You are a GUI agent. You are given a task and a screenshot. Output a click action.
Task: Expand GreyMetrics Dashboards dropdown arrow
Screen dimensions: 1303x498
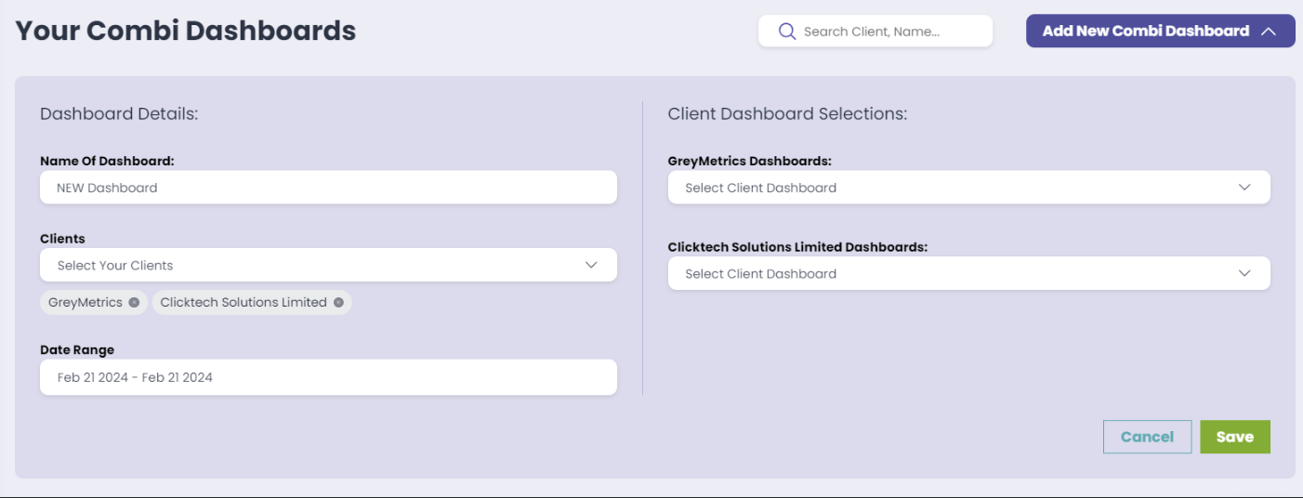tap(1245, 187)
